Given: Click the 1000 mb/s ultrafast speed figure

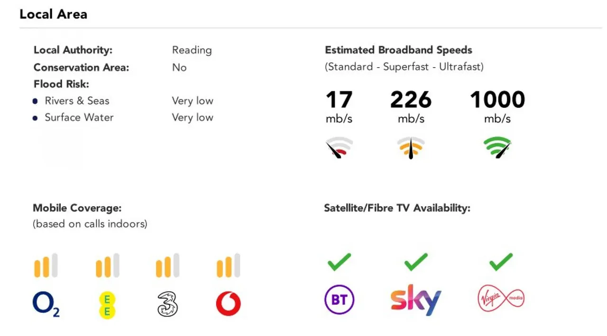Looking at the screenshot, I should [x=497, y=106].
